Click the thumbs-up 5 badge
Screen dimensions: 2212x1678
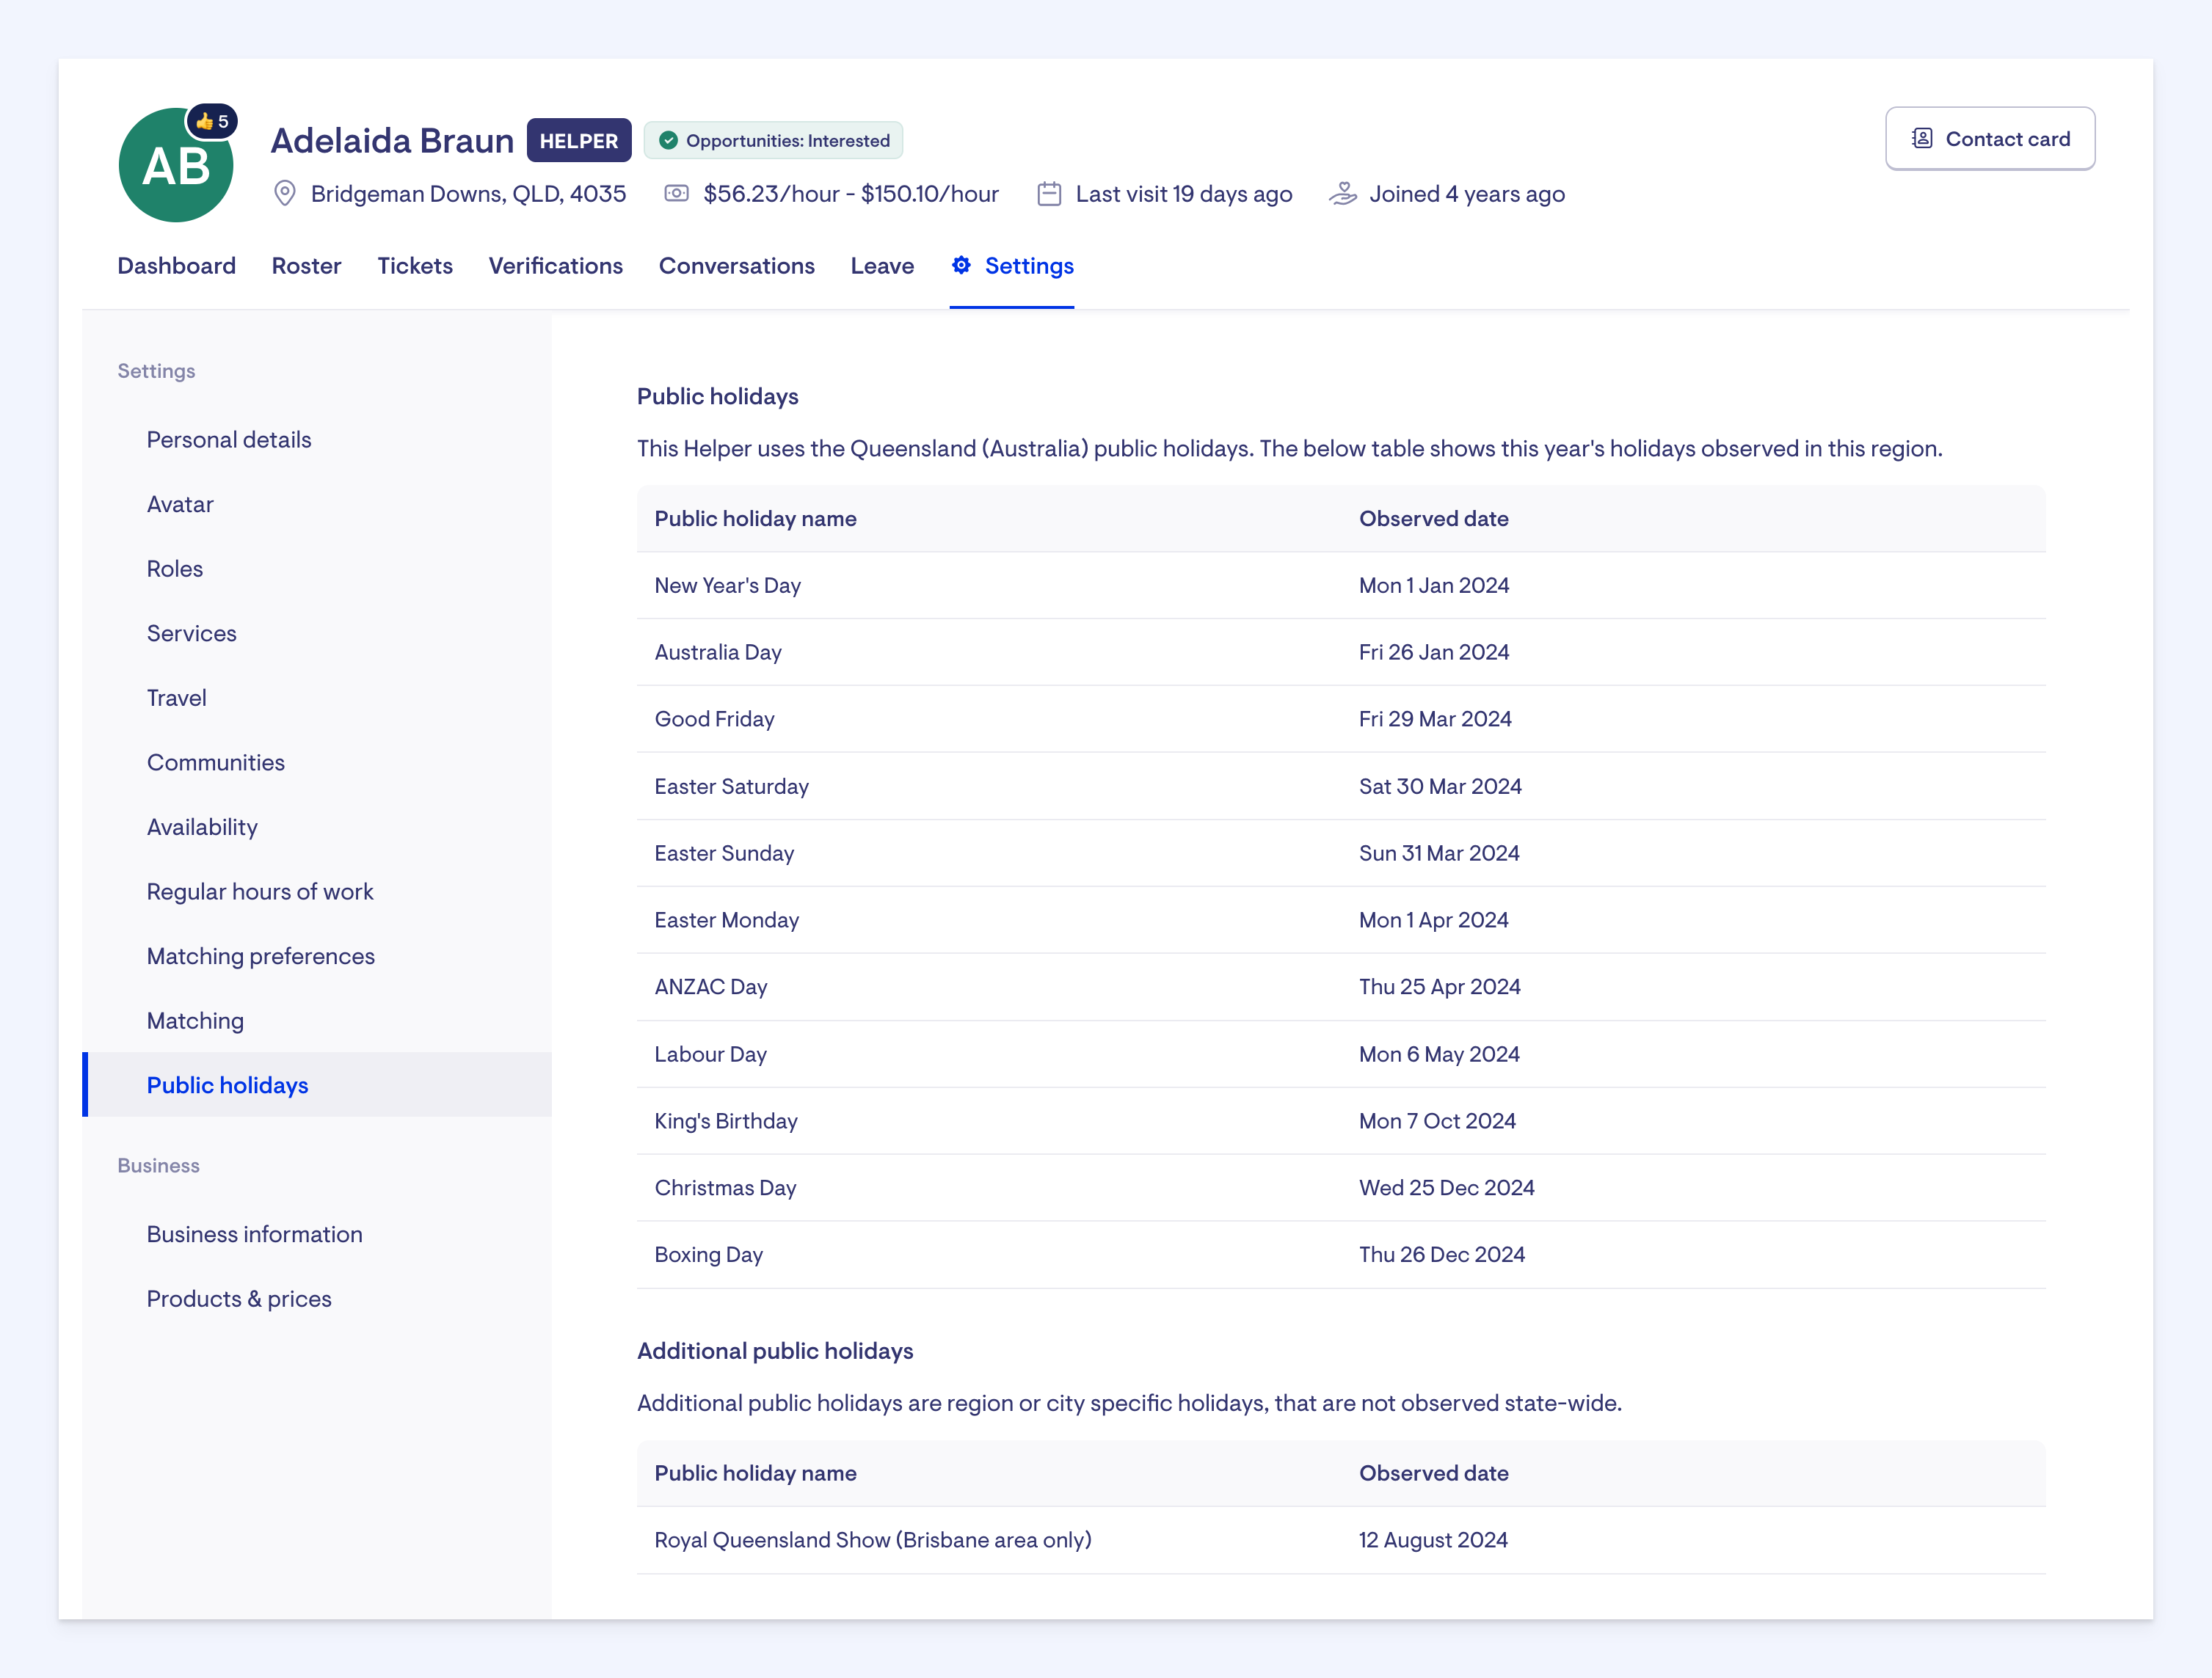pyautogui.click(x=212, y=121)
